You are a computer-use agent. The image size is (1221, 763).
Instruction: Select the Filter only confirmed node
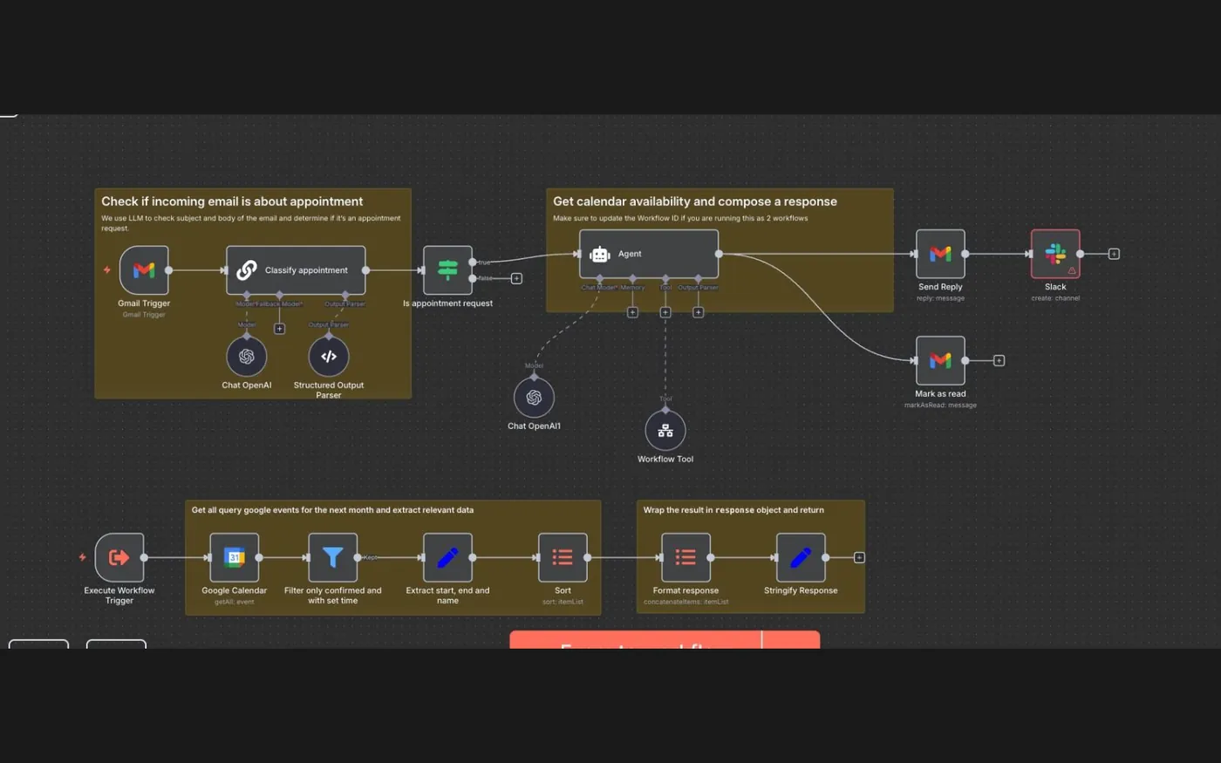[x=333, y=557]
